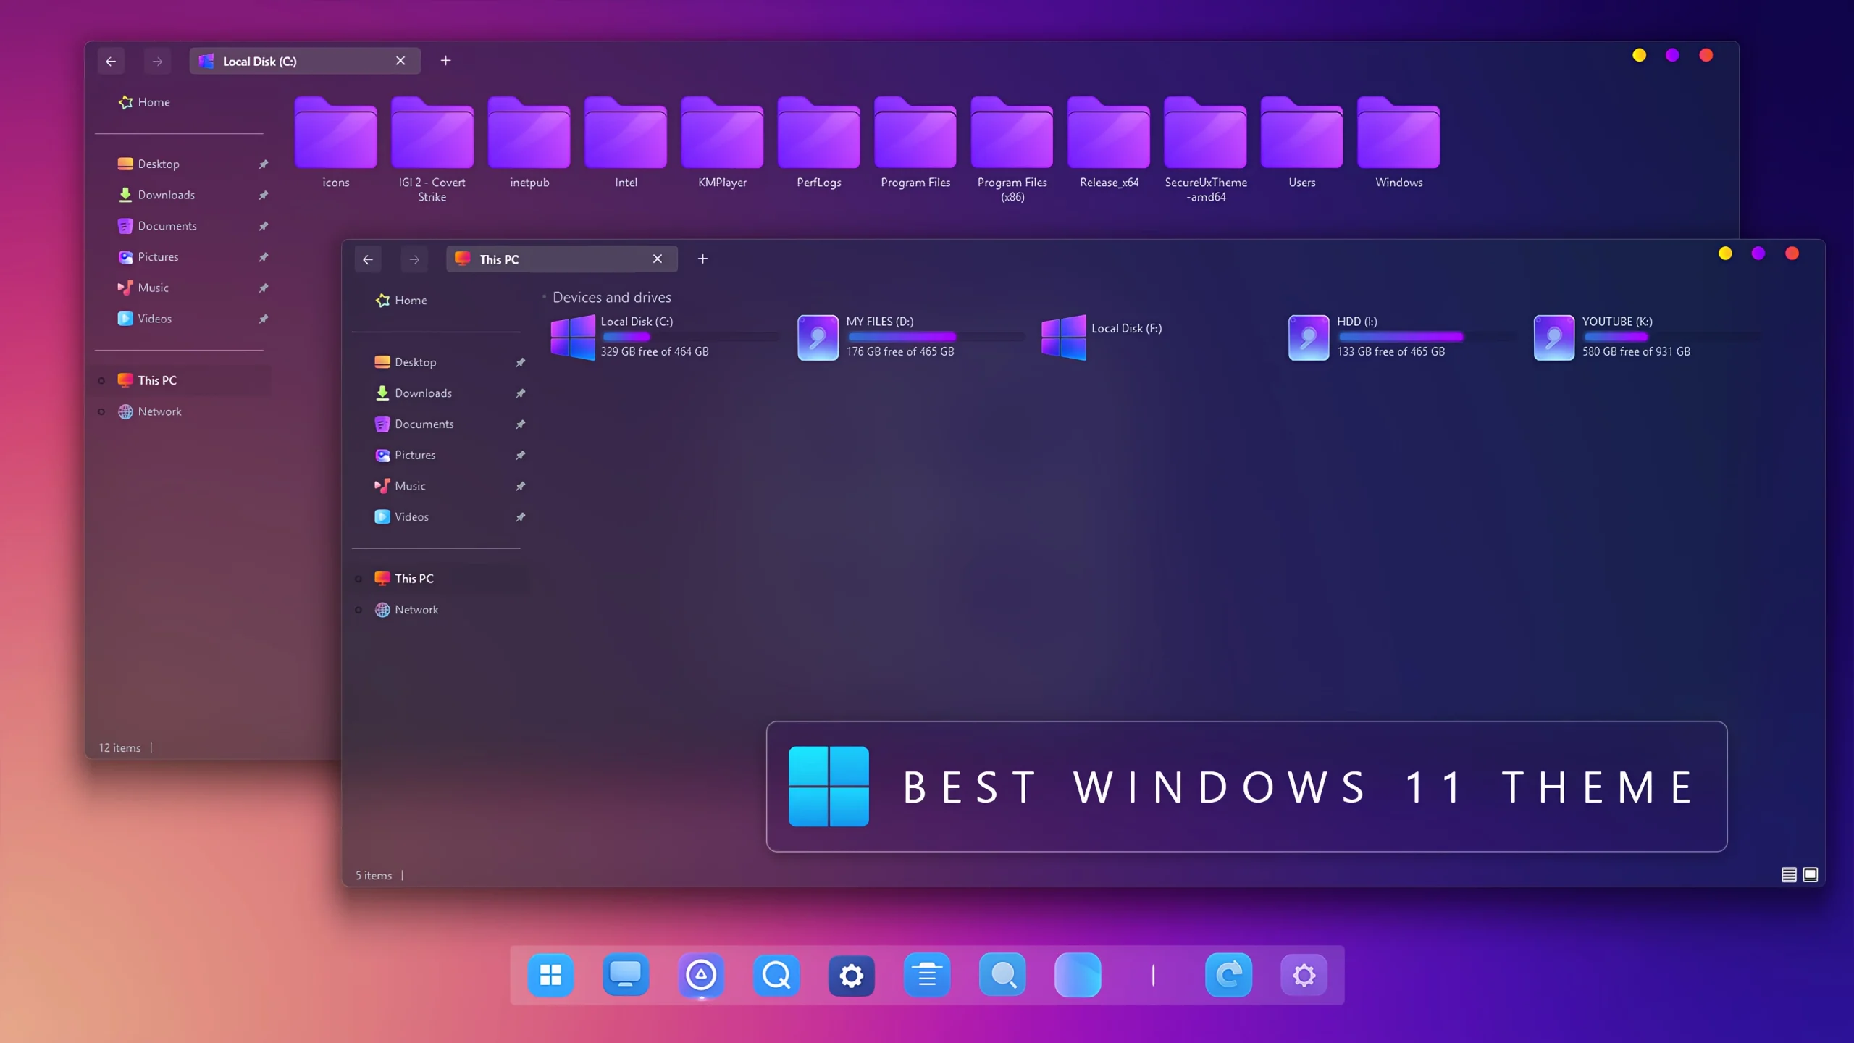Switch to details view in This PC window
This screenshot has width=1854, height=1043.
(1789, 875)
